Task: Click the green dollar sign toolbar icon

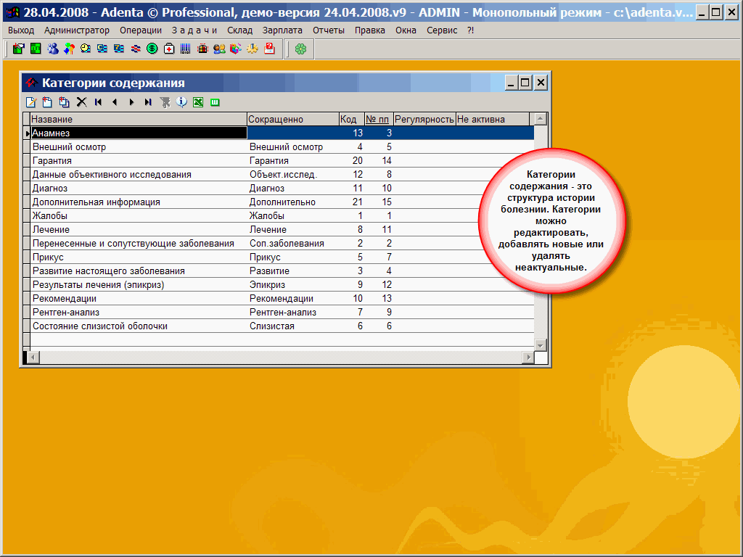Action: pos(152,49)
